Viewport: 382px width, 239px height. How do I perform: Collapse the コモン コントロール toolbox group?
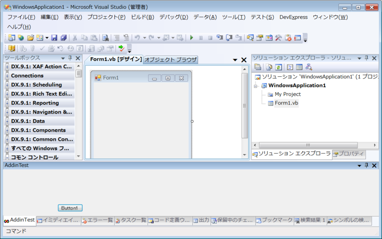[7, 157]
